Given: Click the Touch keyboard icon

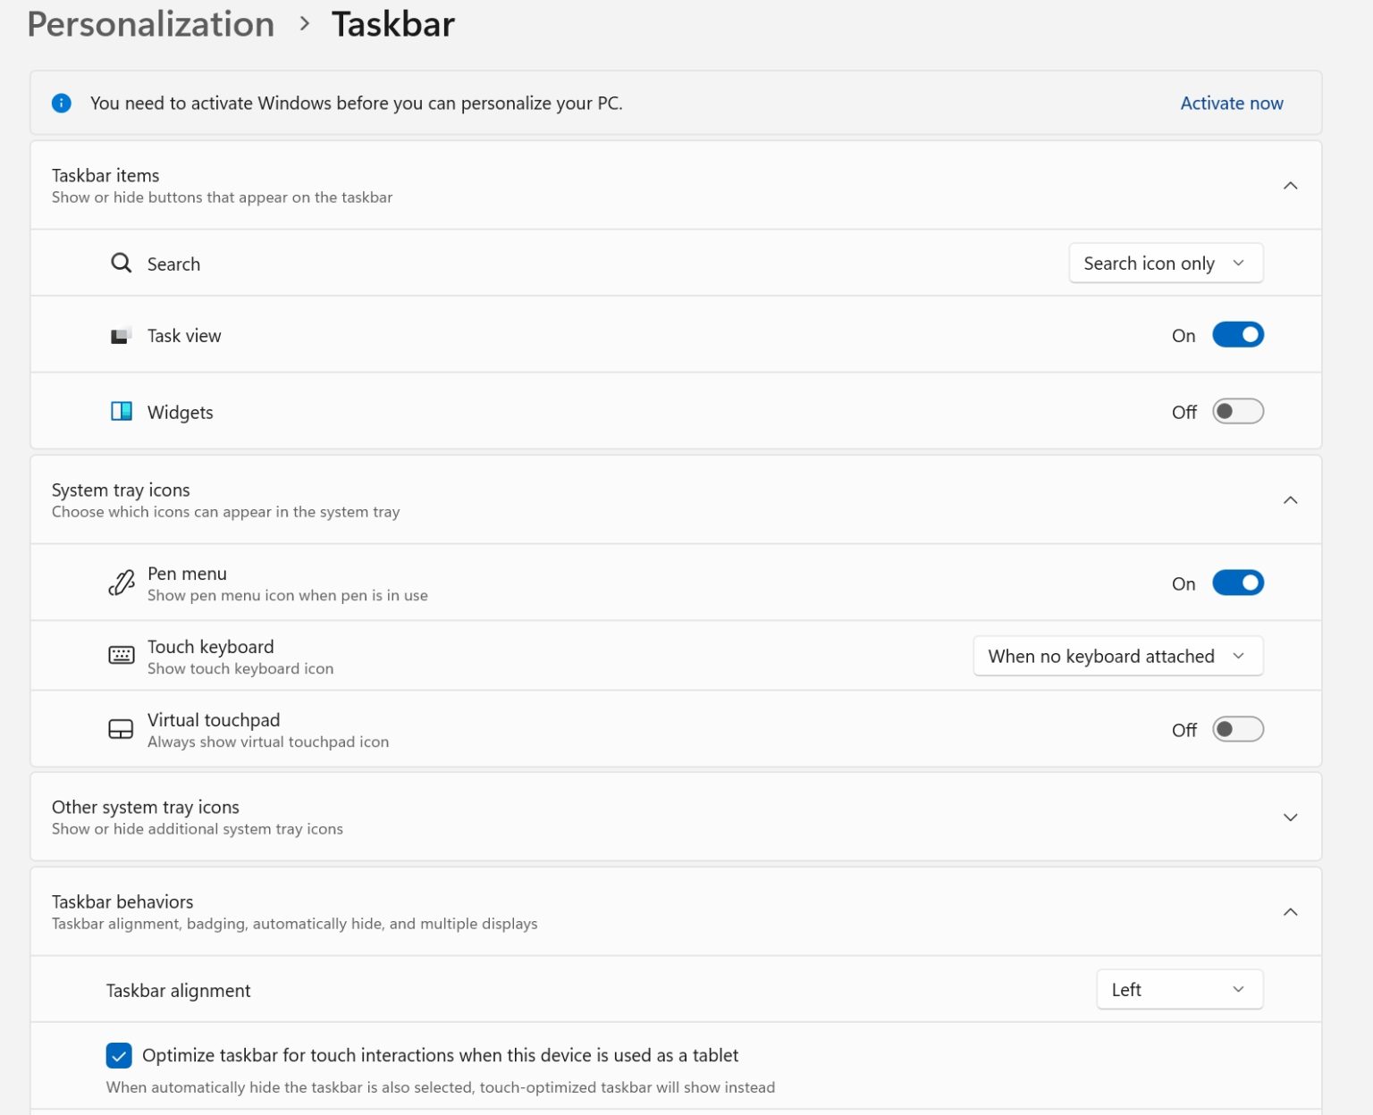Looking at the screenshot, I should point(121,655).
